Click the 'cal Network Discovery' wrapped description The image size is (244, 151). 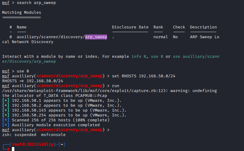coord(28,42)
